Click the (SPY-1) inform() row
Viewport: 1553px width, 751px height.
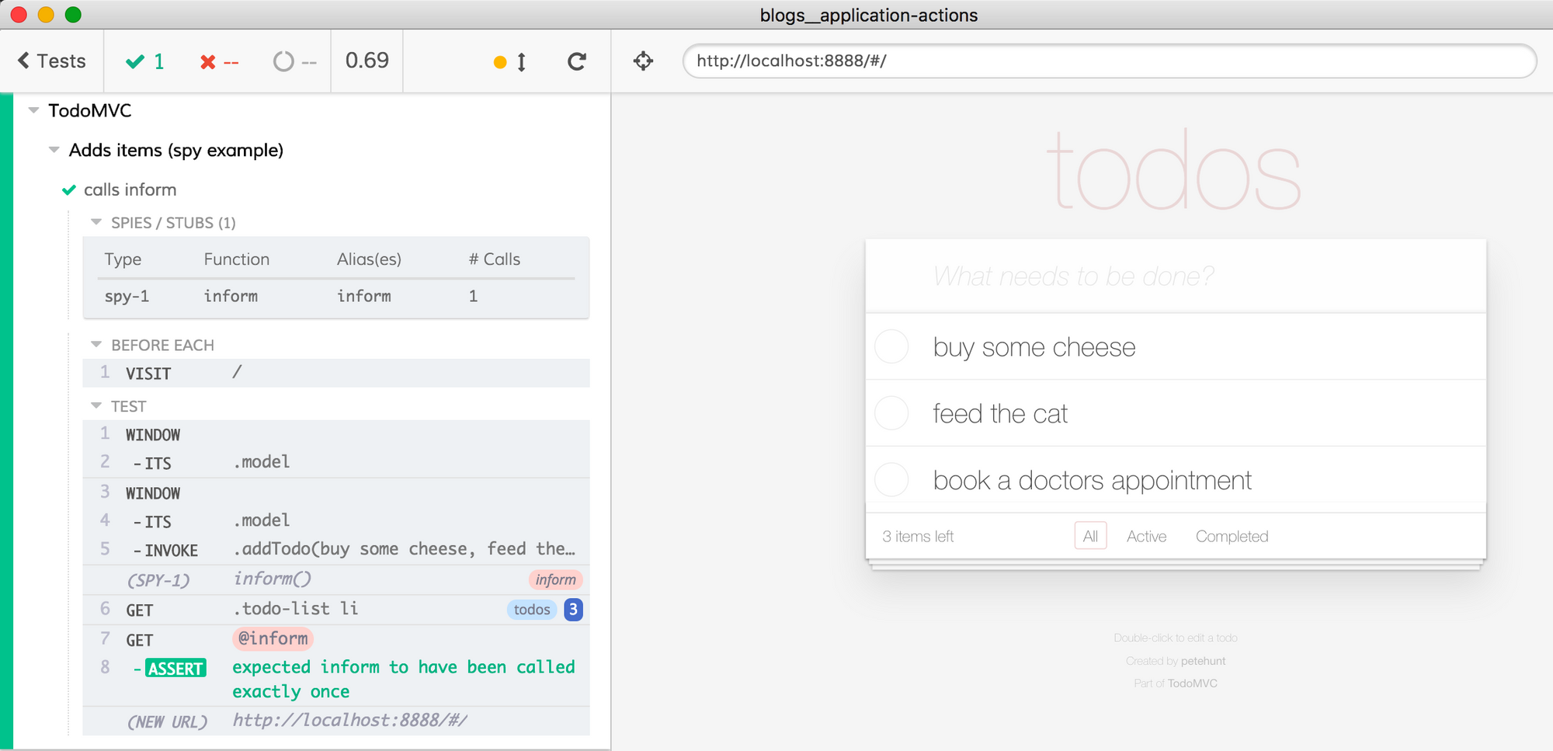[x=336, y=579]
